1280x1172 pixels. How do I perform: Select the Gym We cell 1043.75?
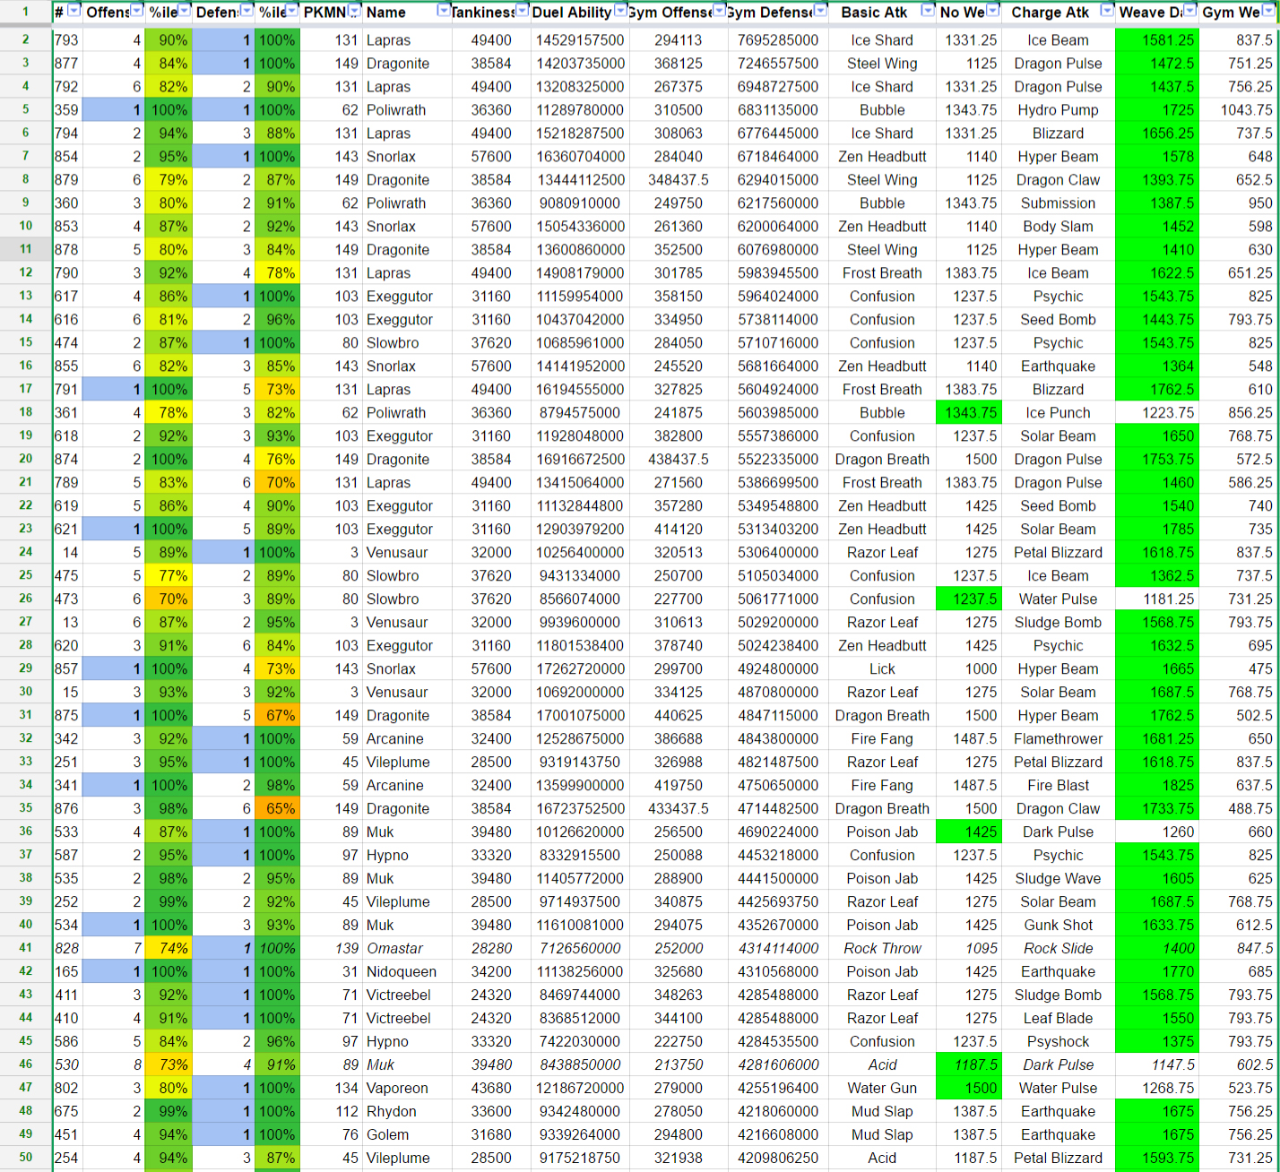1239,110
